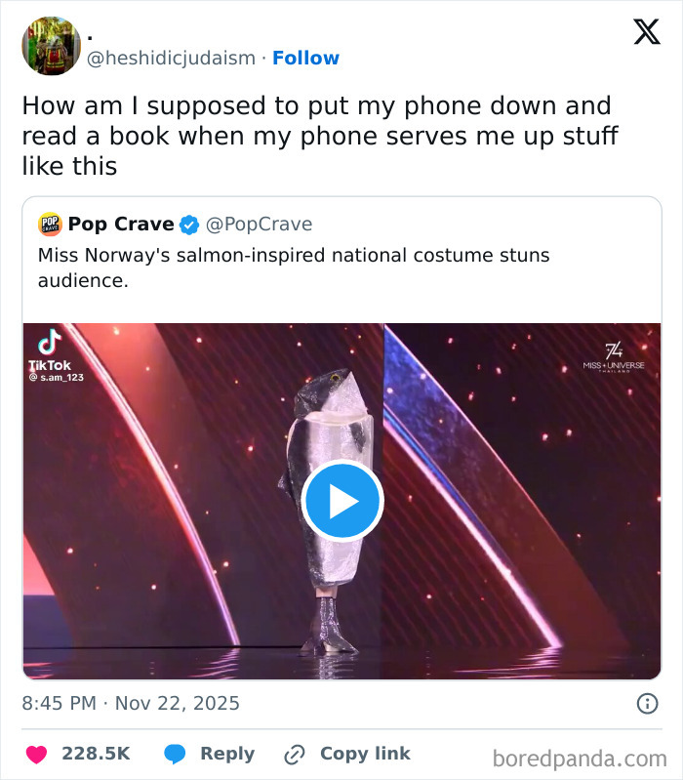Click the TikTok logo on the video
Image resolution: width=683 pixels, height=780 pixels.
click(49, 343)
